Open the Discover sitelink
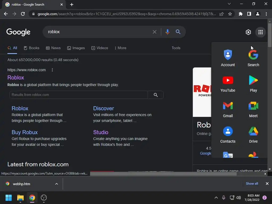 (104, 108)
